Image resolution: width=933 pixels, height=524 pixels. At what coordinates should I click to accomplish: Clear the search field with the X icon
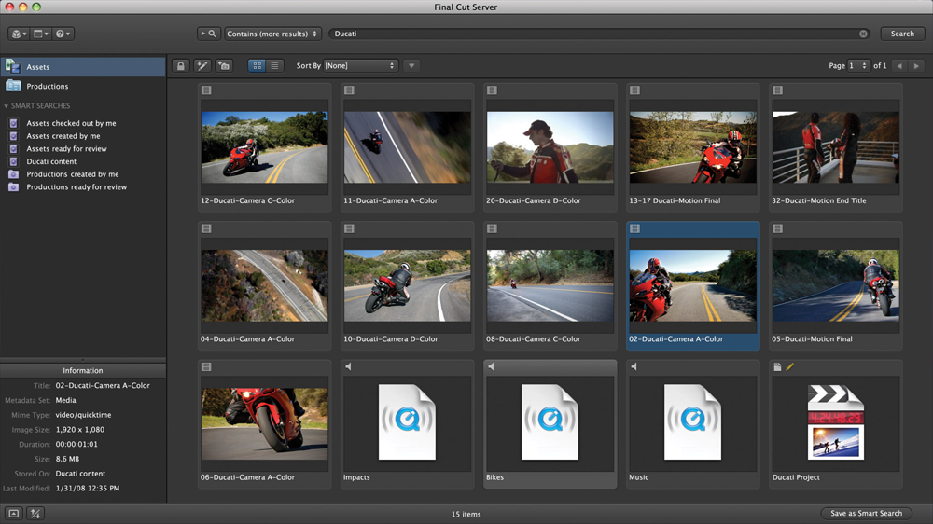863,34
